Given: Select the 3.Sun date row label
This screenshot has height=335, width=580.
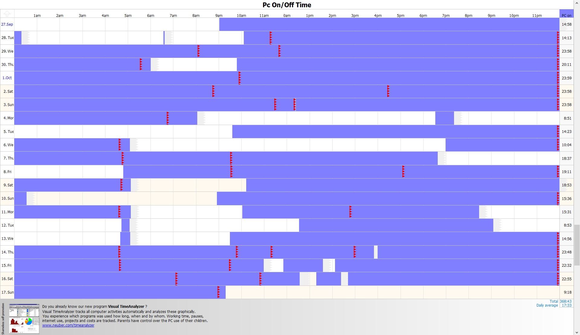Looking at the screenshot, I should click(x=7, y=105).
